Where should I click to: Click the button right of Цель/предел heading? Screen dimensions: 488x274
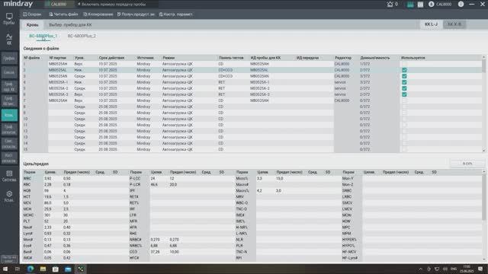click(467, 164)
